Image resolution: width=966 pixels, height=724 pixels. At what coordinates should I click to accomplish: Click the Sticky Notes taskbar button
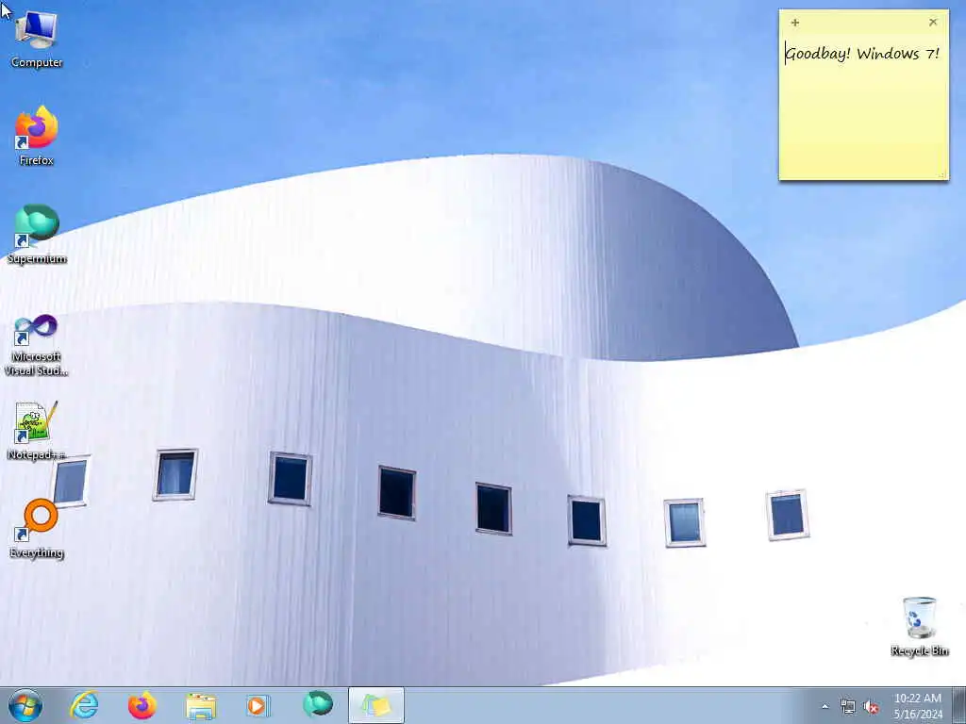(x=375, y=705)
